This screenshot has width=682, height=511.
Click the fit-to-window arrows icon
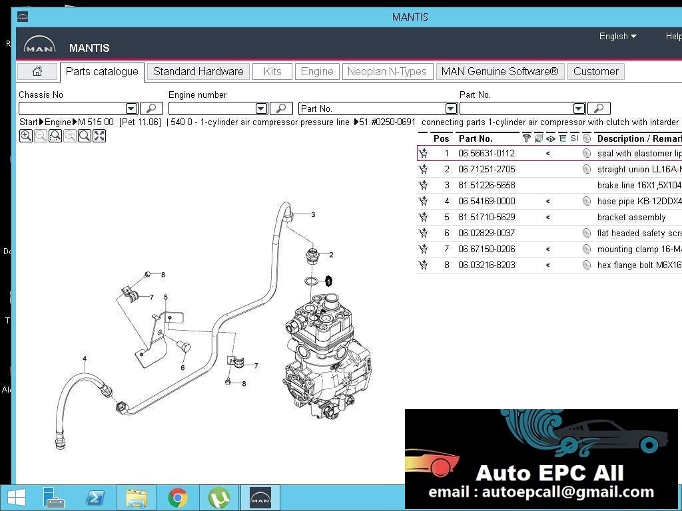pos(101,135)
